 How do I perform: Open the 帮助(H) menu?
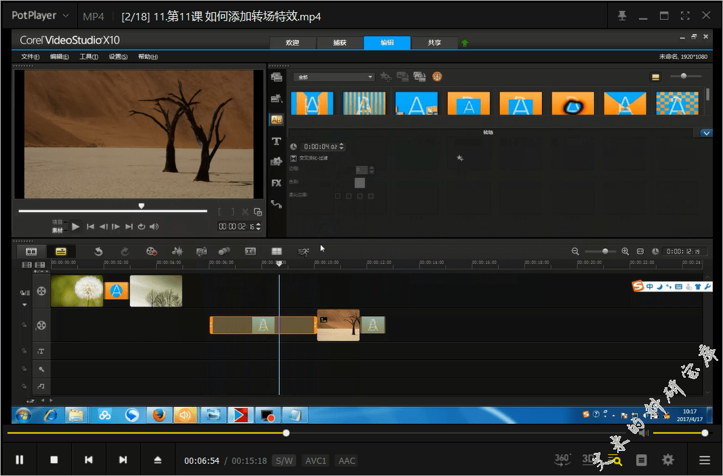click(x=148, y=56)
